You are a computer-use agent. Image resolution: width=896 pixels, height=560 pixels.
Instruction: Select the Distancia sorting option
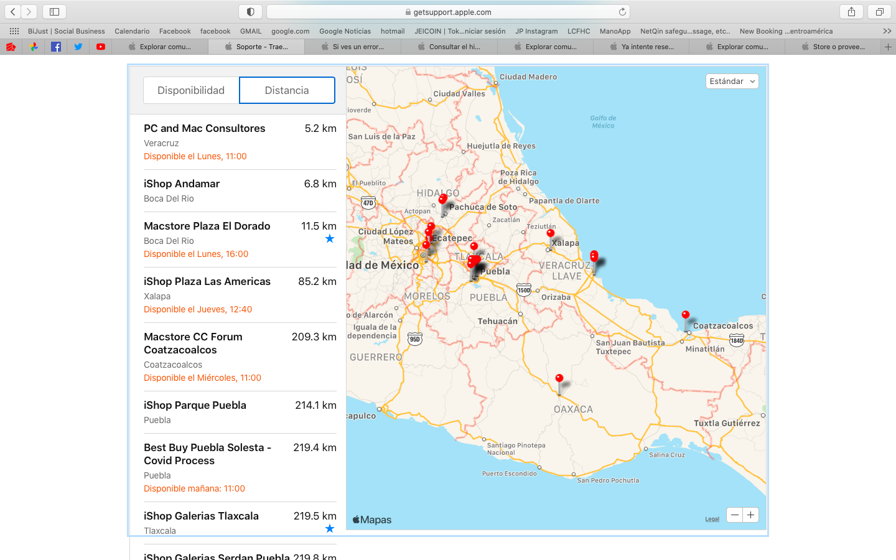287,90
